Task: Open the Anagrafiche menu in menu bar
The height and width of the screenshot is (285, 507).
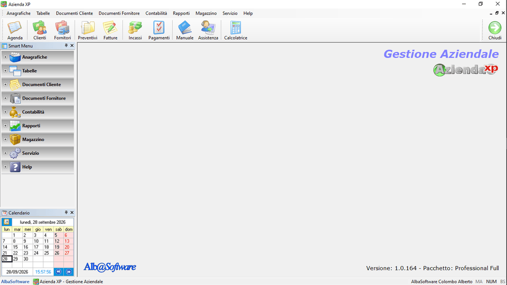Action: coord(18,13)
